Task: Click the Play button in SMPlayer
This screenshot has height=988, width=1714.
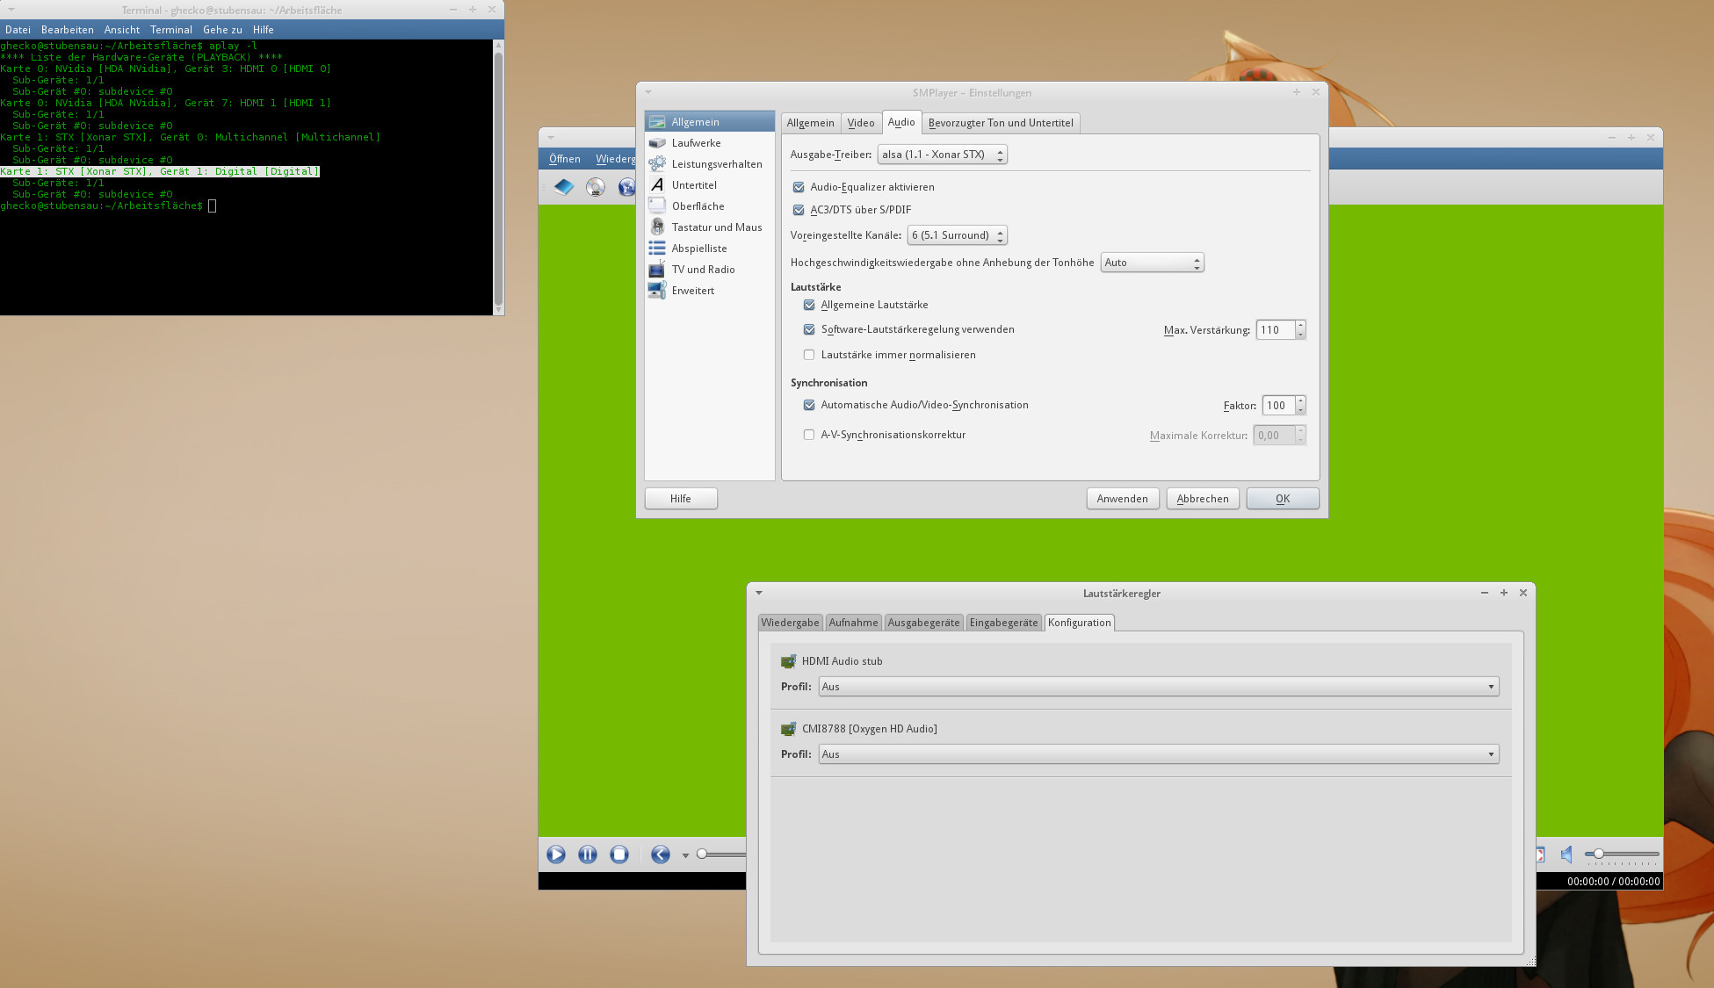Action: click(x=555, y=855)
